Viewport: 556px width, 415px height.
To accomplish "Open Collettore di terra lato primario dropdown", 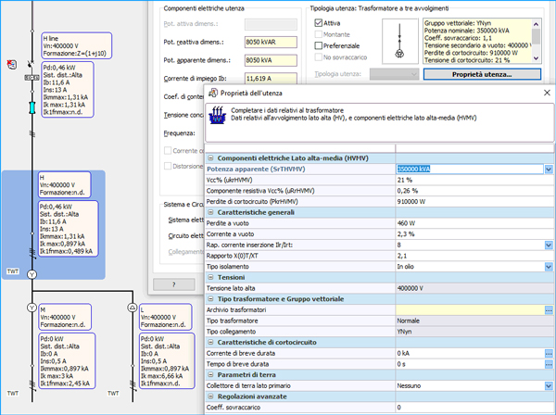I will click(x=549, y=386).
